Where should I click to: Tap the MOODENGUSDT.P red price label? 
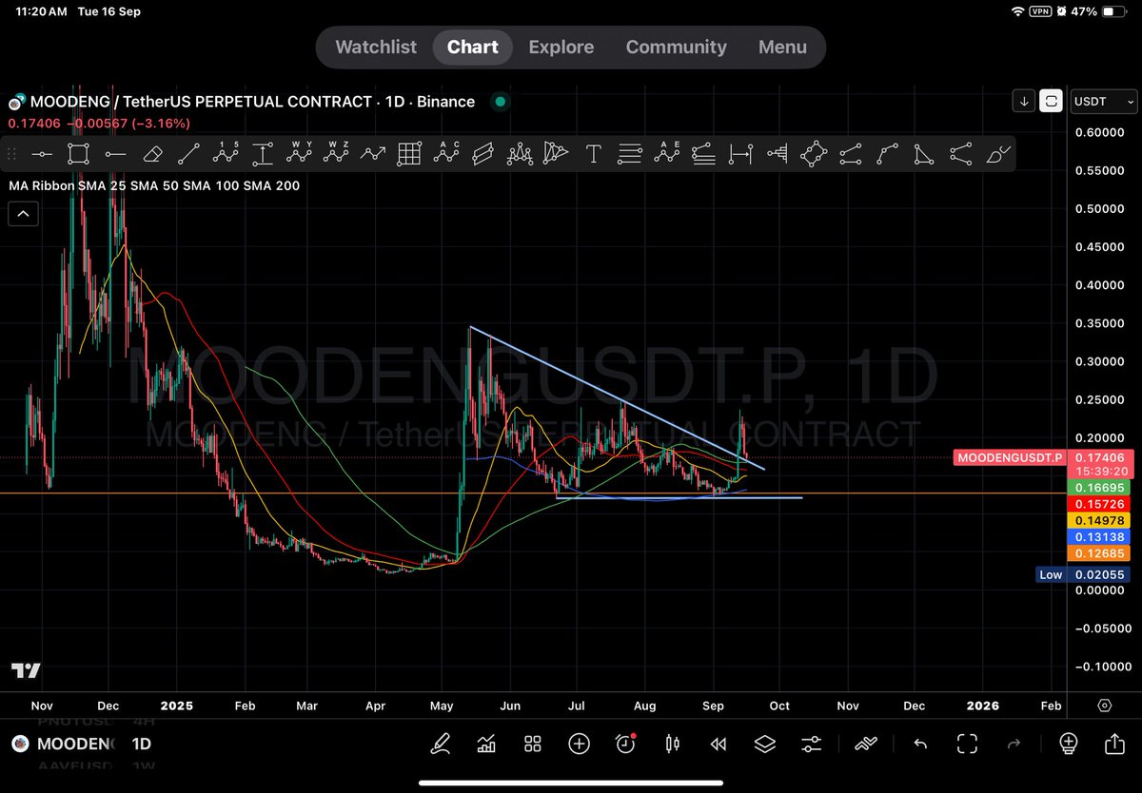(x=1009, y=458)
